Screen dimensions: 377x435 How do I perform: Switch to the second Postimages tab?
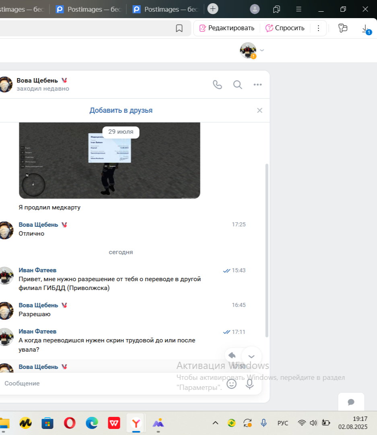tap(89, 9)
